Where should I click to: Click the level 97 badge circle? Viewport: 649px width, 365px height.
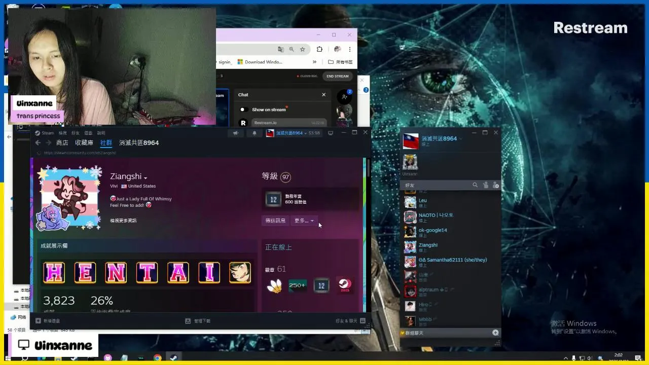[286, 177]
